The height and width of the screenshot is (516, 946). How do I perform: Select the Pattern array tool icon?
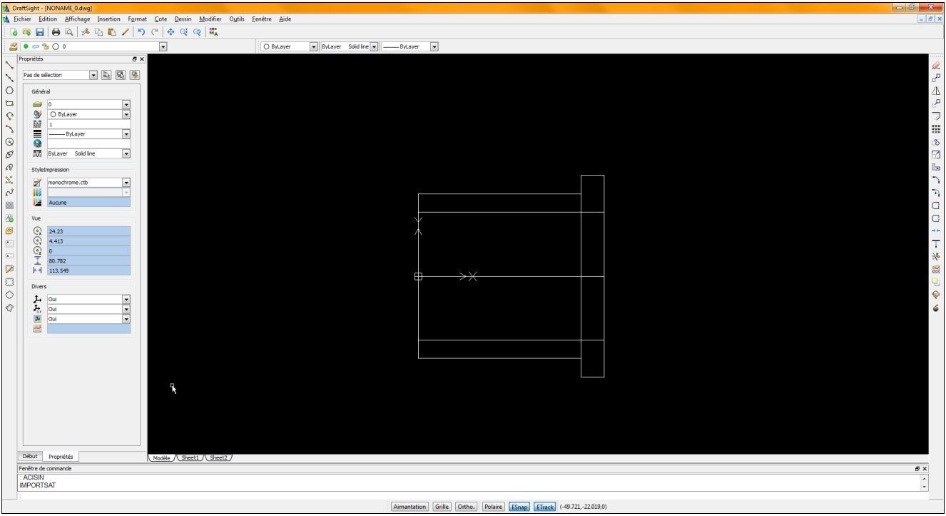point(935,129)
